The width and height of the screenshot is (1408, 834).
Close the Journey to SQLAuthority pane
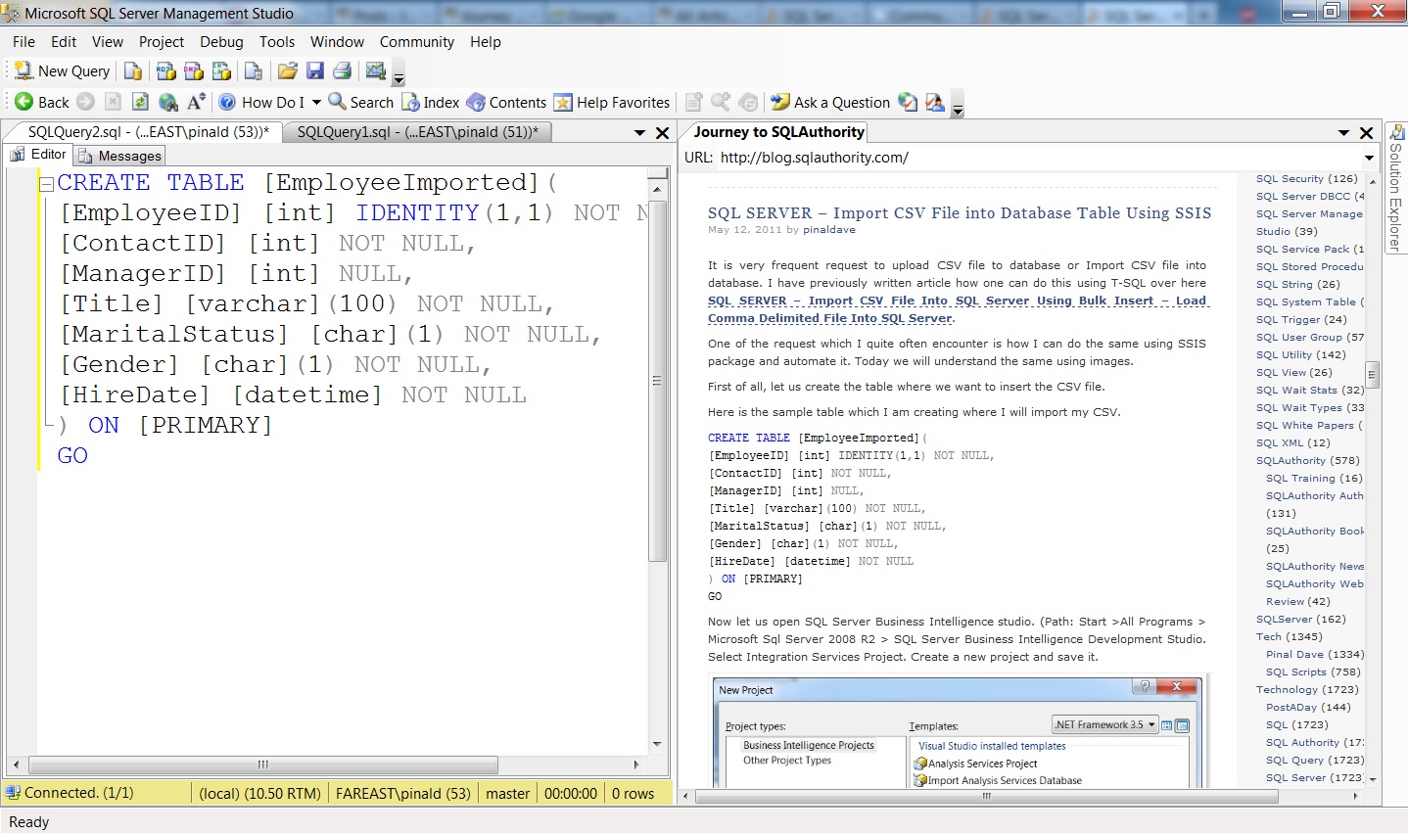tap(1367, 133)
